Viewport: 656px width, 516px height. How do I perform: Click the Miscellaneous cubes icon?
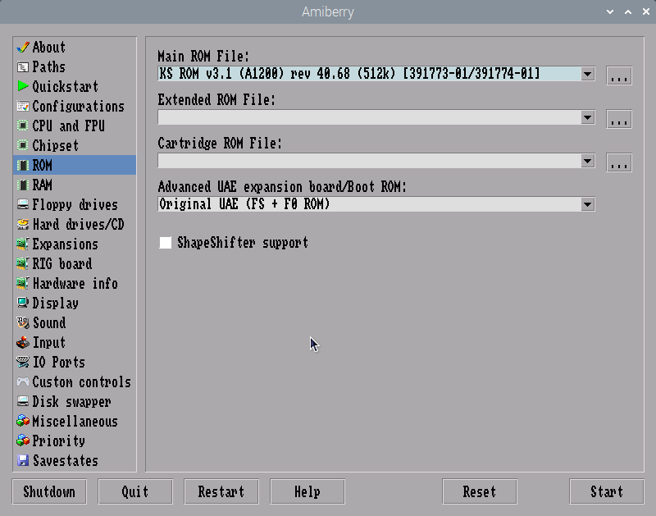(x=23, y=421)
